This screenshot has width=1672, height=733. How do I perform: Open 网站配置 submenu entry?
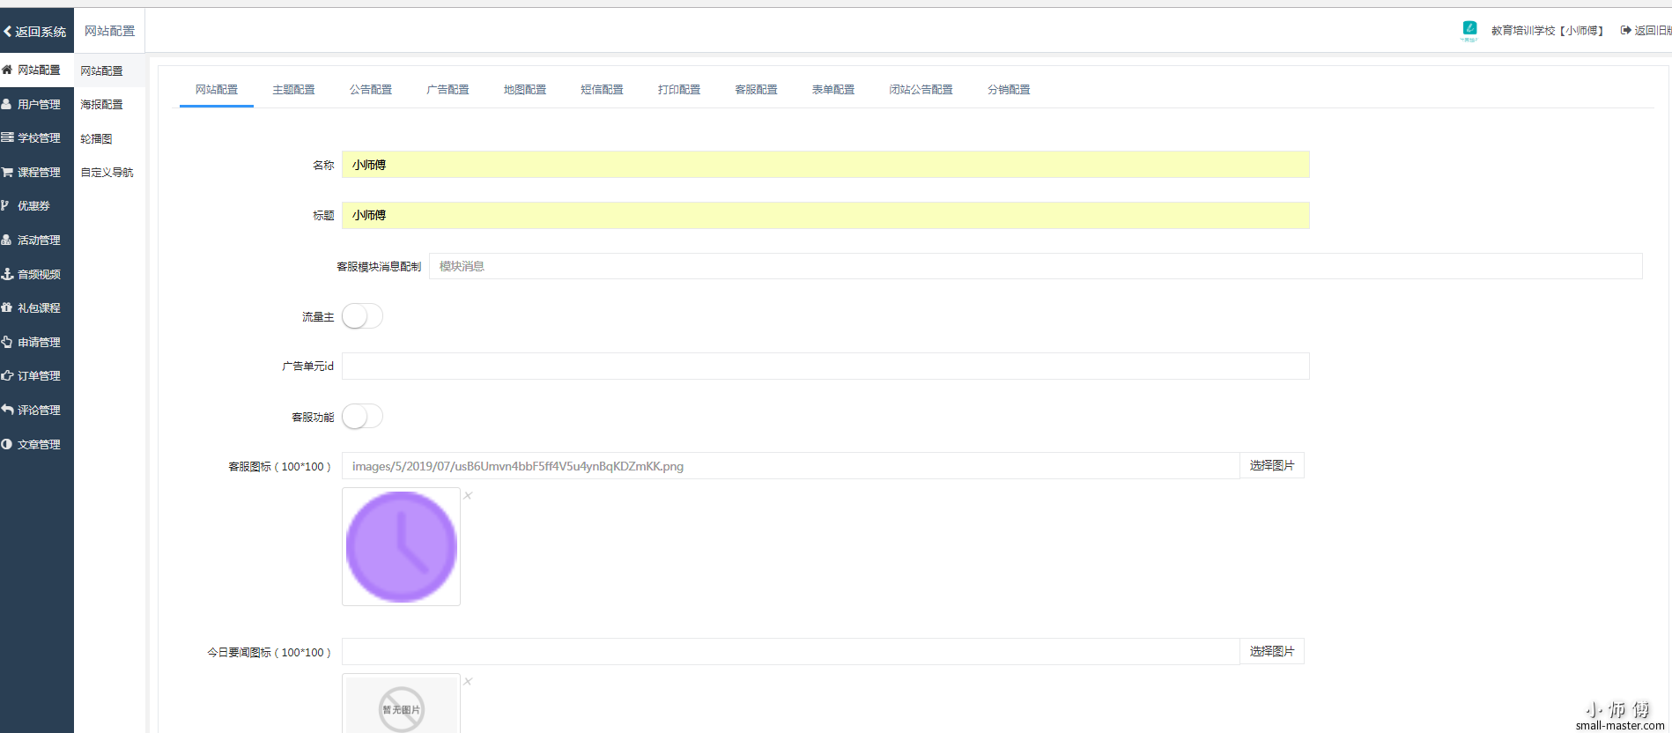[x=101, y=70]
